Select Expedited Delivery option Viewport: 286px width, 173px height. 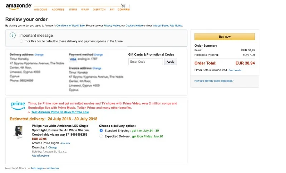click(101, 136)
